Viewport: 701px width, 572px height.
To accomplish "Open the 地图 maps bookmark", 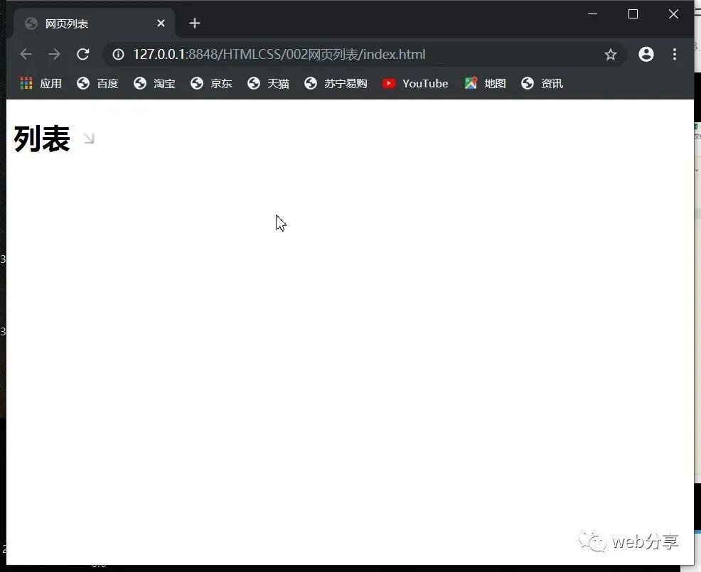I will (x=485, y=83).
